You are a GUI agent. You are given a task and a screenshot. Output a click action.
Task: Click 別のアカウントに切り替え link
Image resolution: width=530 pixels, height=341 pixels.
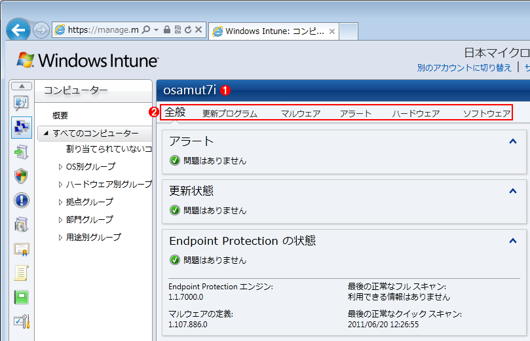click(x=464, y=68)
